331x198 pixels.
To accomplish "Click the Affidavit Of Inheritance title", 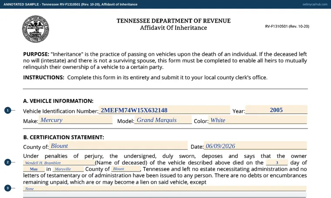I will tap(173, 28).
